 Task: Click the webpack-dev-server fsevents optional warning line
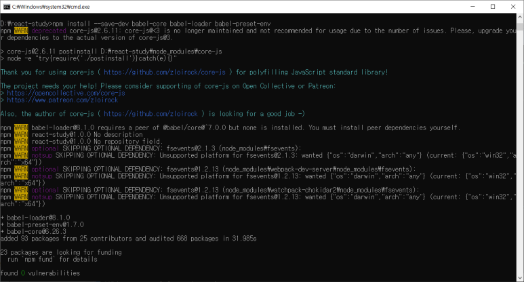208,169
